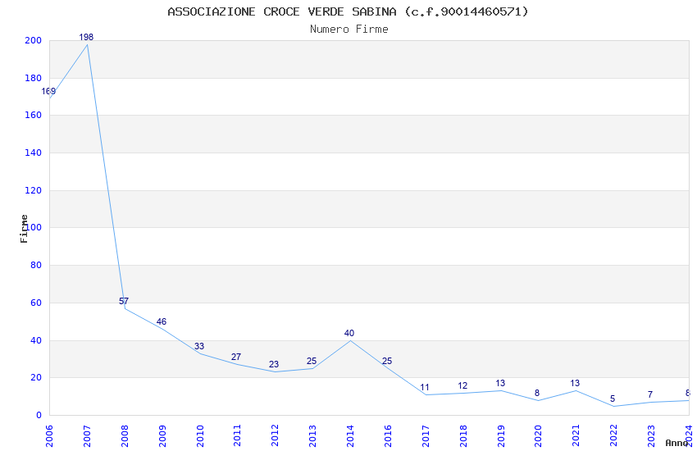
Task: Click the vertical axis label Firme
Action: coord(24,229)
